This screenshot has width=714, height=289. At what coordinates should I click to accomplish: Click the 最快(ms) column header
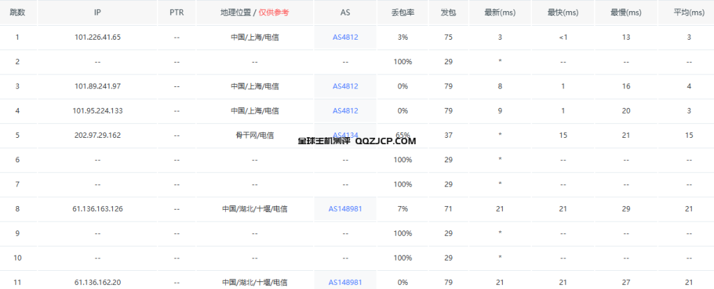point(563,13)
